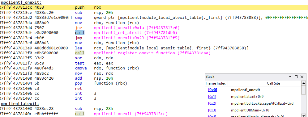Maximize the Stack panel

tap(296, 77)
